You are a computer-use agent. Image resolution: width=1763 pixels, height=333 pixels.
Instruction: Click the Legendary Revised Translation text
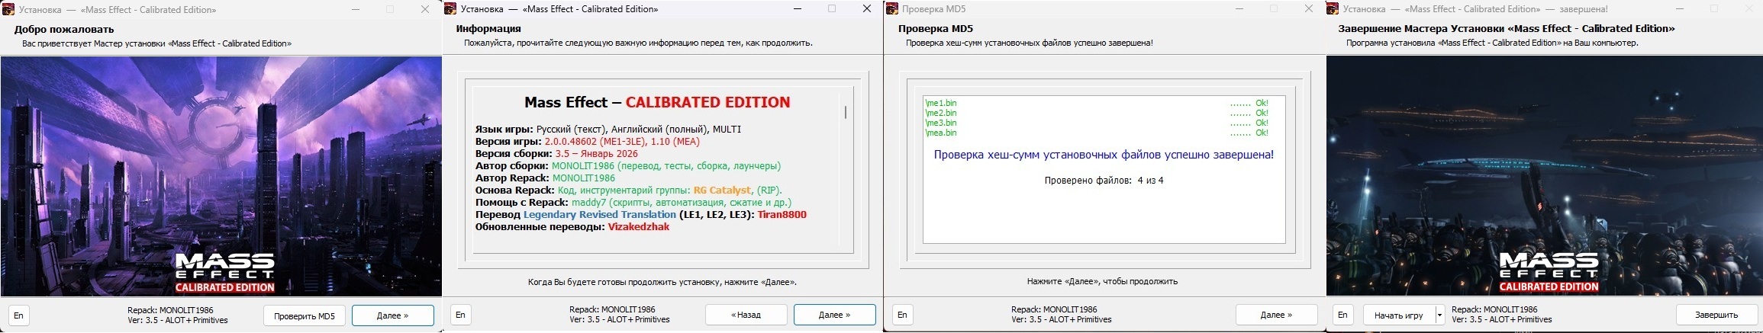tap(600, 215)
